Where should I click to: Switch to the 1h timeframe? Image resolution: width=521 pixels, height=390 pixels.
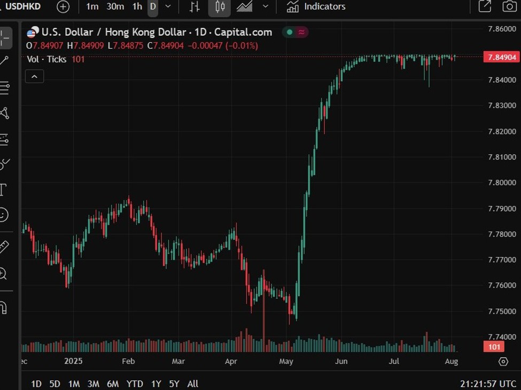click(x=136, y=6)
